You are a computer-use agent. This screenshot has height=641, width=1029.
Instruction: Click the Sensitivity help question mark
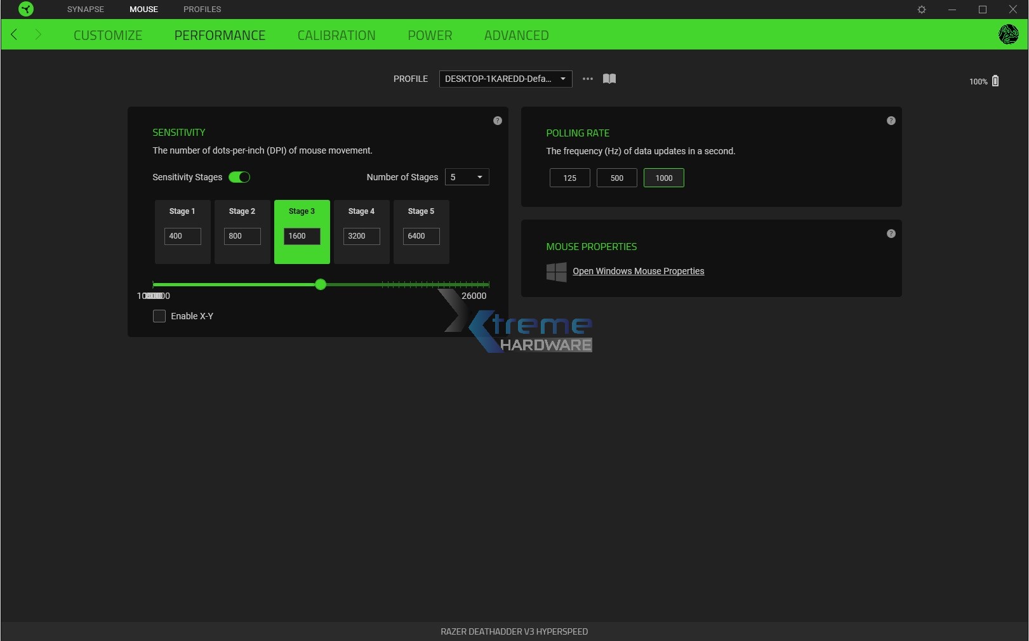498,121
